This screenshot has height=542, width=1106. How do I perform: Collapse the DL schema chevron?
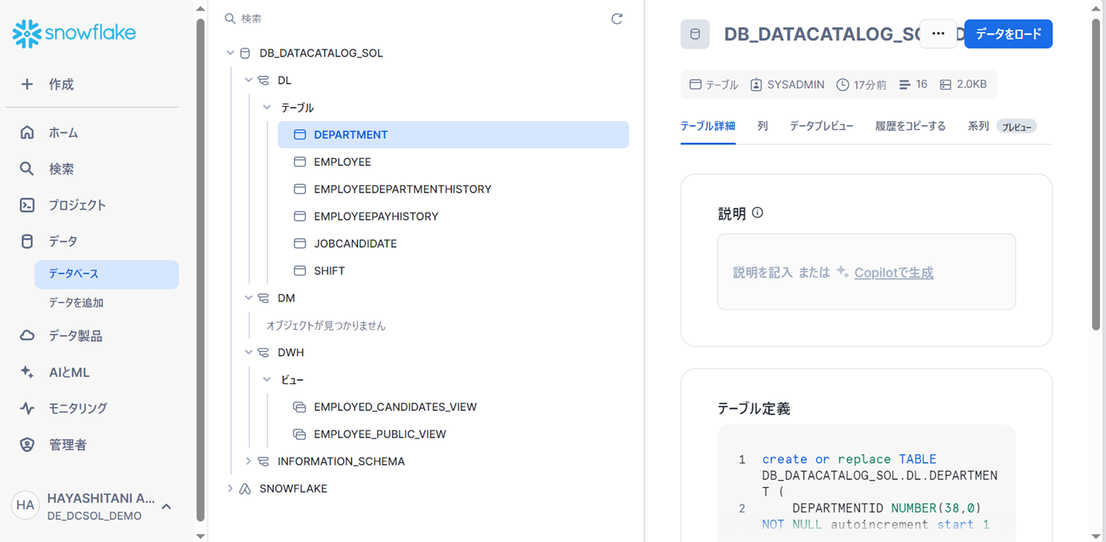pos(249,81)
